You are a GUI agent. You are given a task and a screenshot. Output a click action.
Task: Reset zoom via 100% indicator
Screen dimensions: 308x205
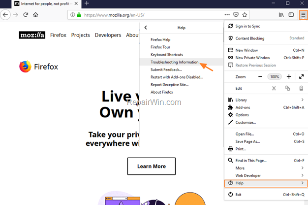[x=275, y=77]
